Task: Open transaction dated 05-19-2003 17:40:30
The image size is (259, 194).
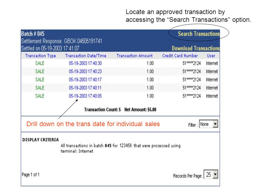Action: 85,63
